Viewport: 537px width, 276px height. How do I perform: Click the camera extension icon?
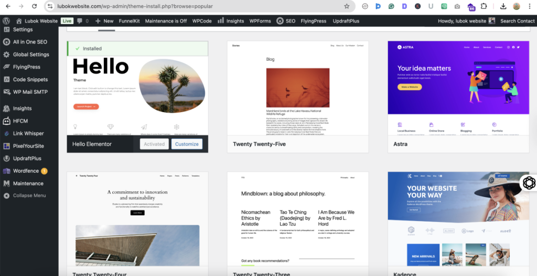(457, 6)
